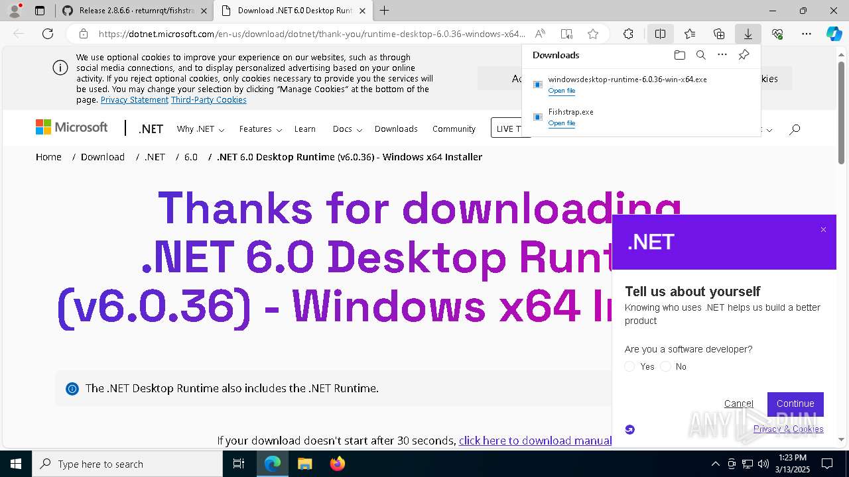Click Privacy & Cookies in survey
849x477 pixels.
[x=788, y=429]
